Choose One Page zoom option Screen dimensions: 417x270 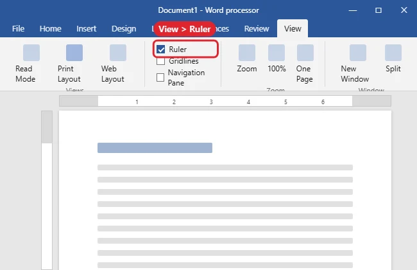pyautogui.click(x=305, y=64)
